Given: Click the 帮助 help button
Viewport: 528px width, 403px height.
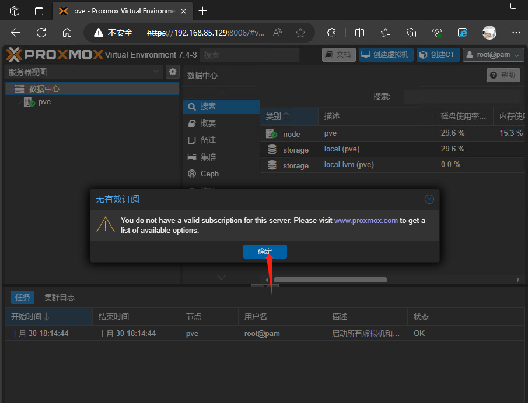Looking at the screenshot, I should point(503,75).
